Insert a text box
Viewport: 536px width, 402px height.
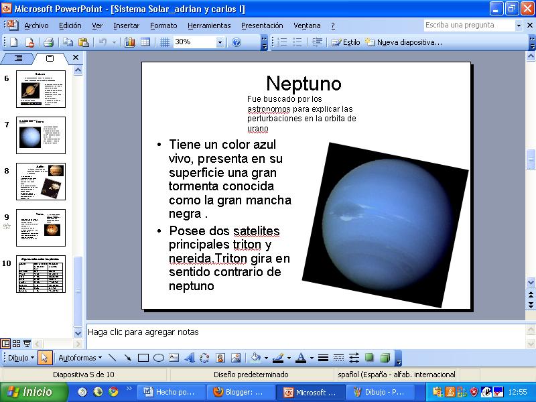point(174,358)
